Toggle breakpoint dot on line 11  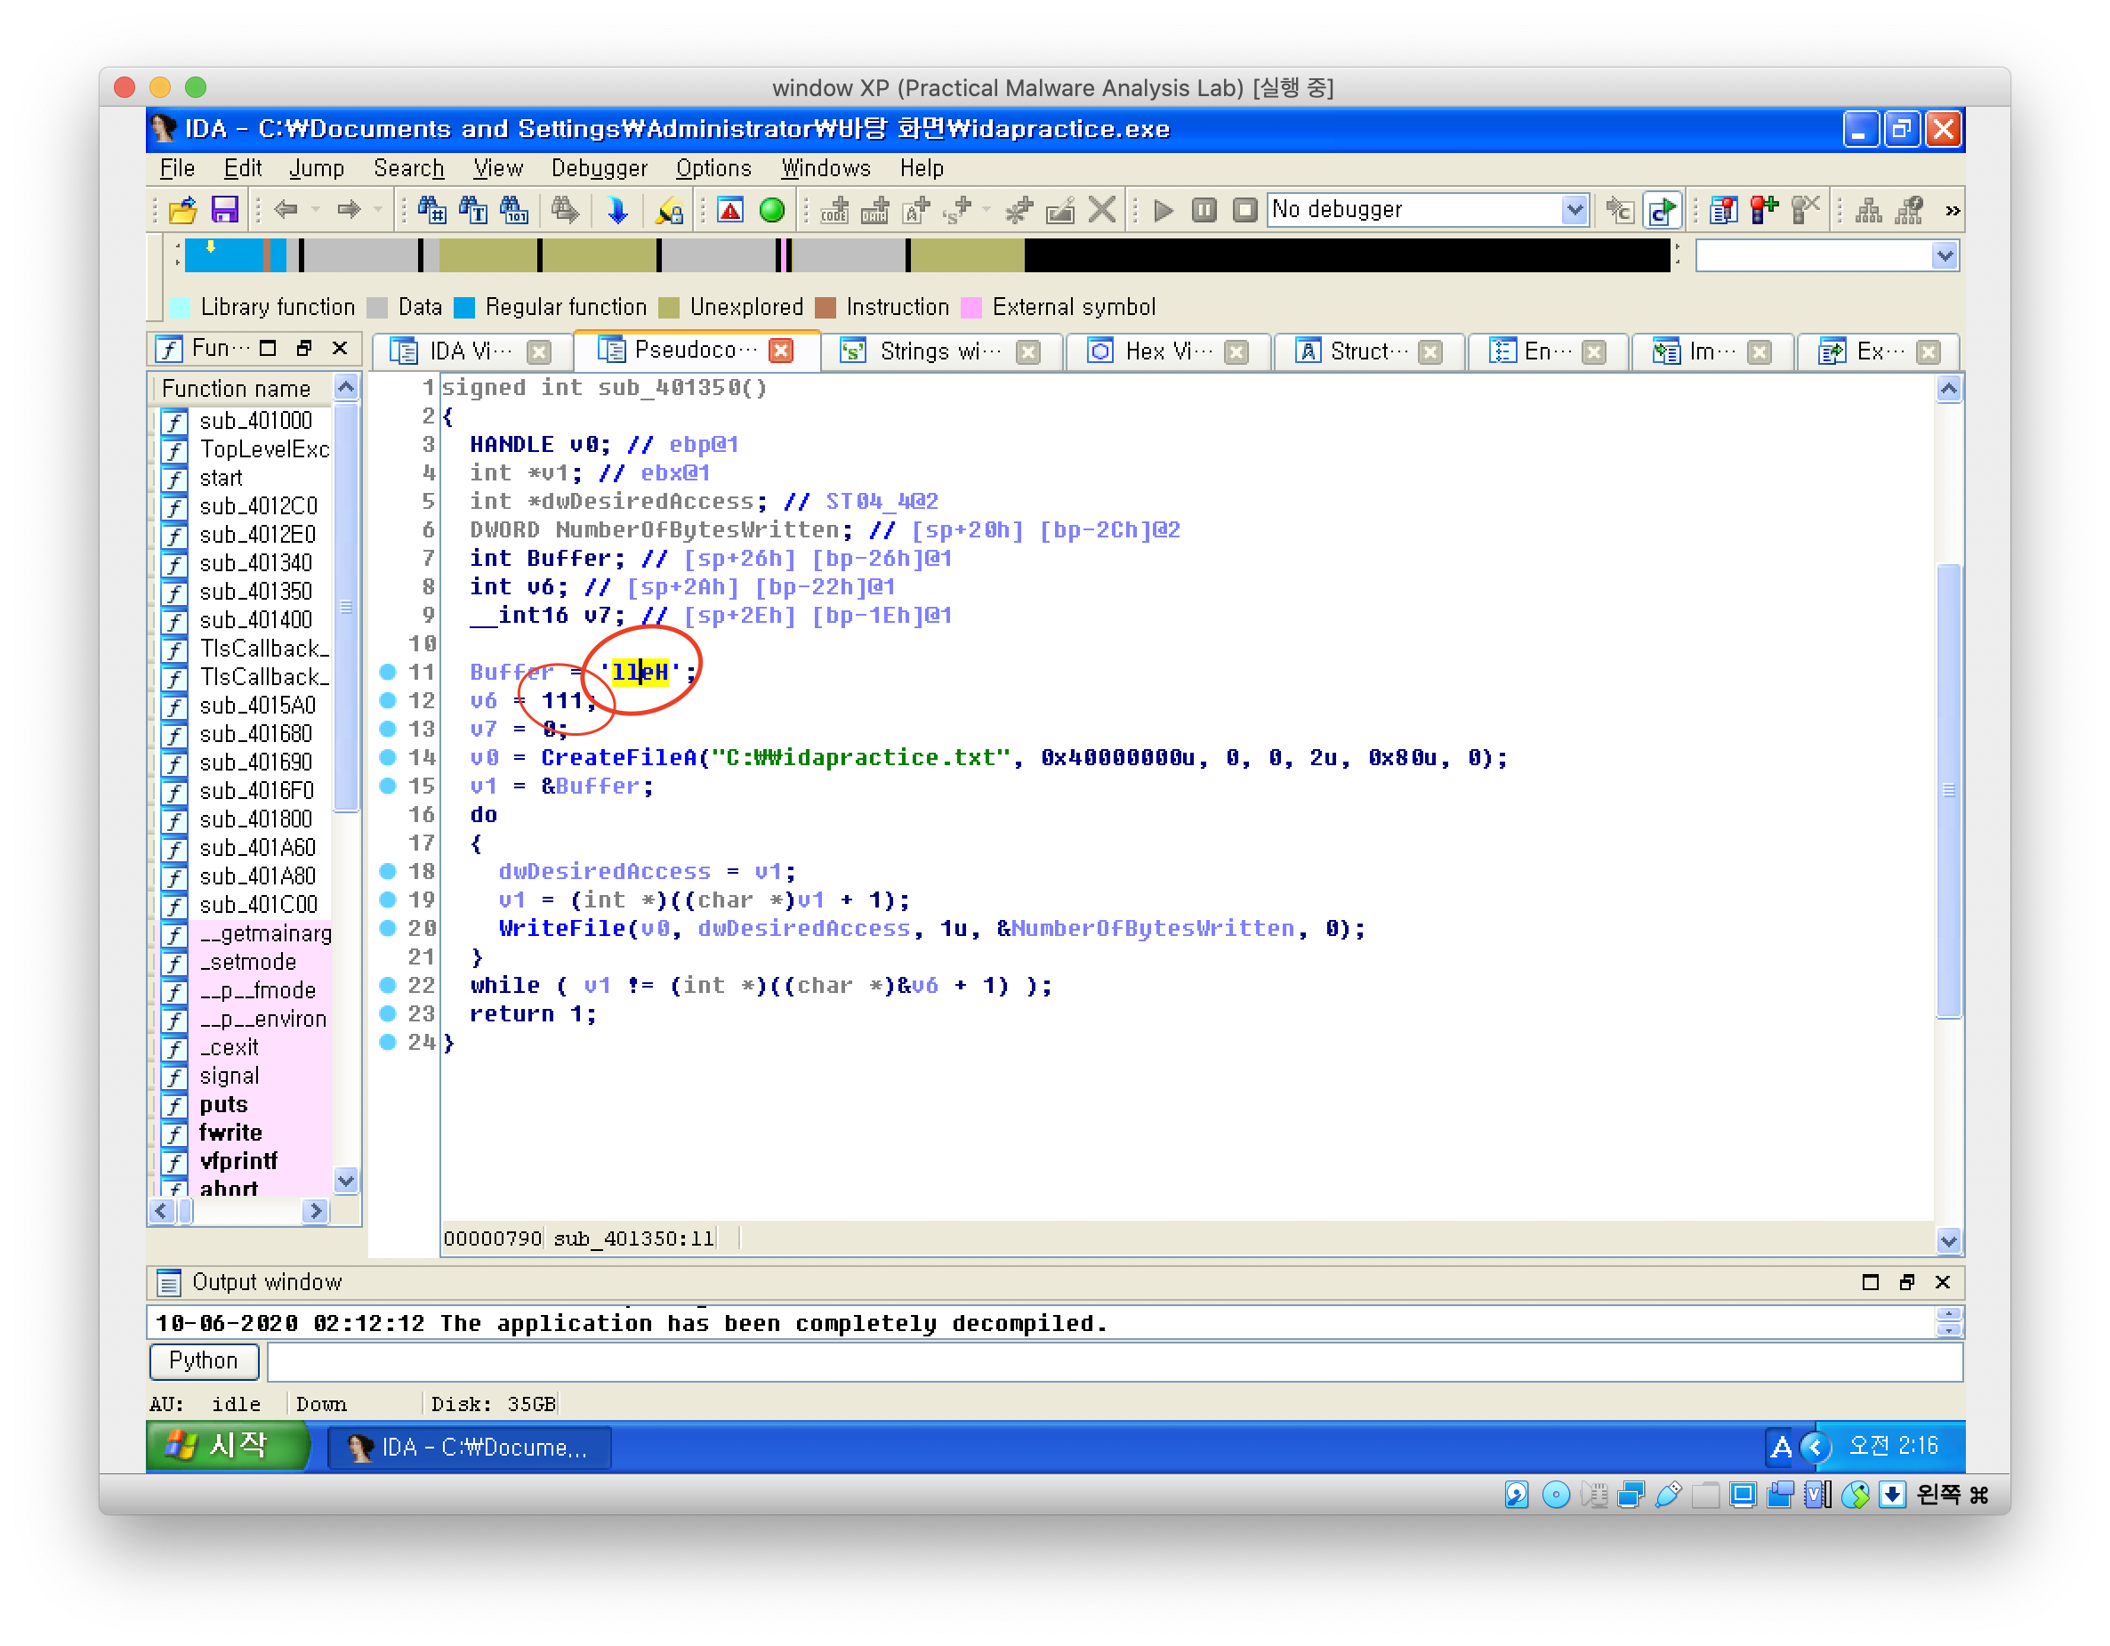coord(388,671)
